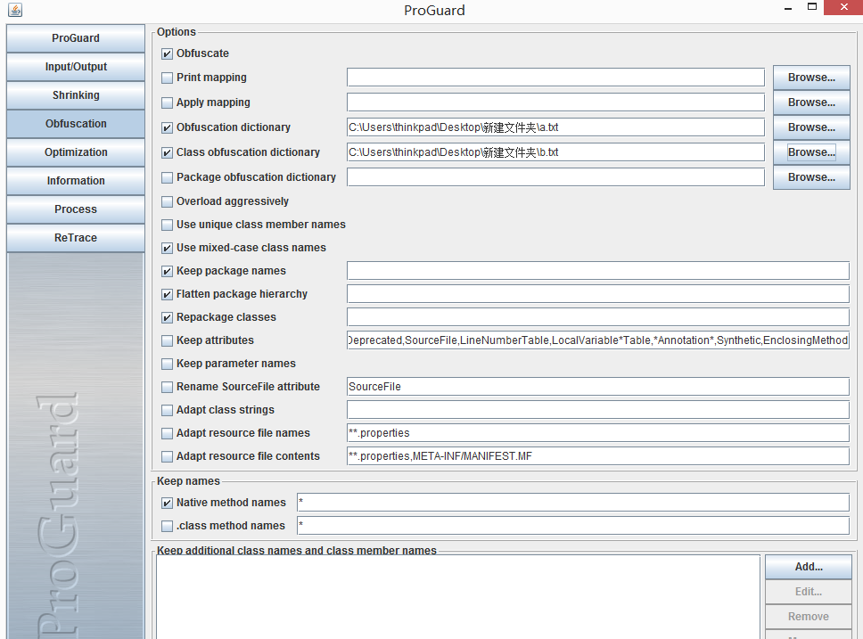Viewport: 863px width, 639px height.
Task: Focus the .class method names filter field
Action: (573, 526)
